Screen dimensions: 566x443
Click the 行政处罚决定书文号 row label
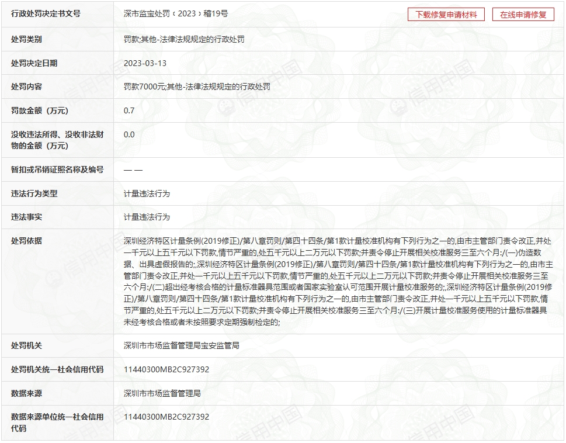[x=46, y=13]
